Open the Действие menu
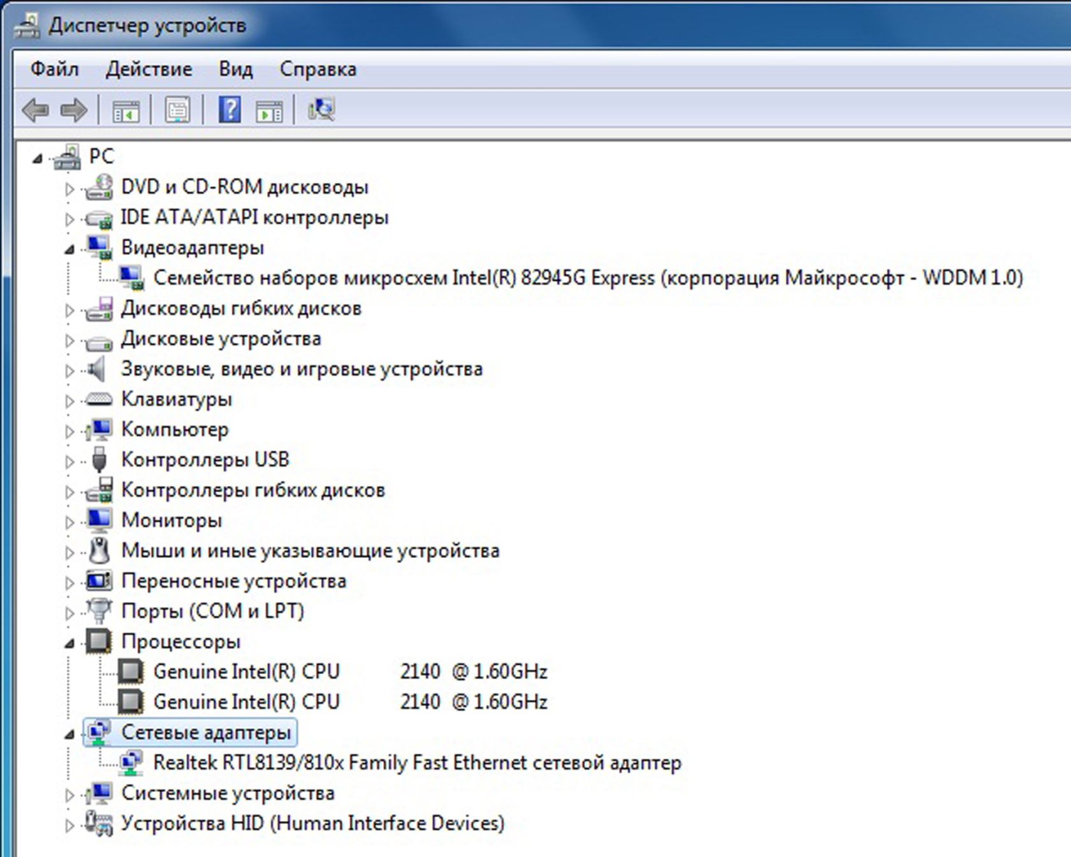 [x=149, y=69]
